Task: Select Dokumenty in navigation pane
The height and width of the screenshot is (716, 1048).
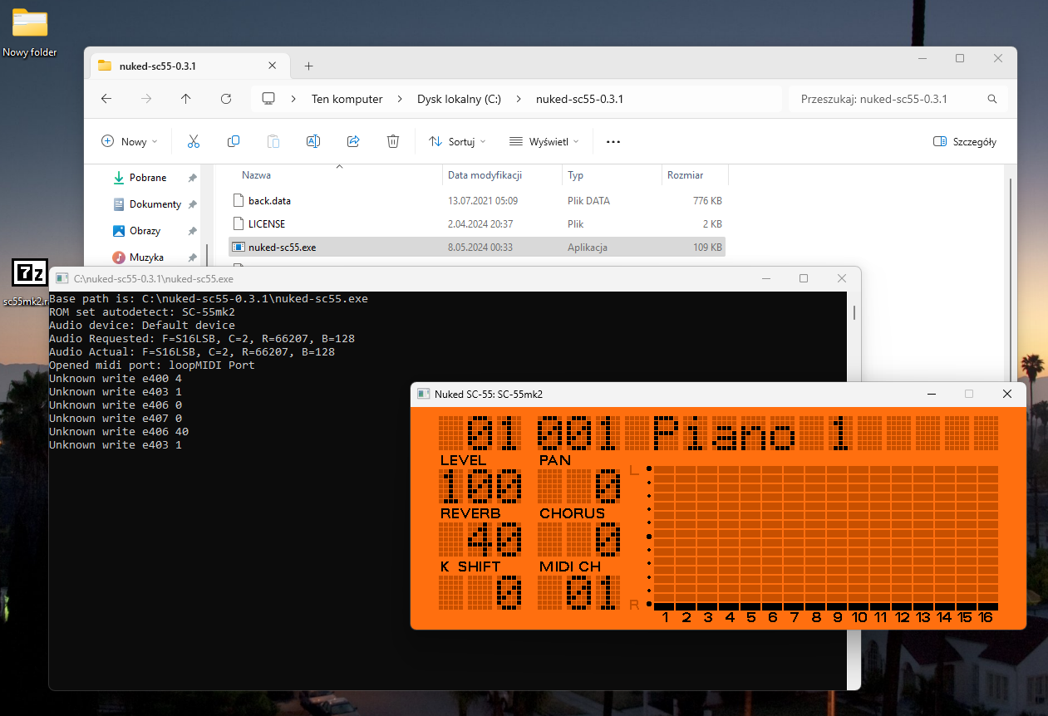Action: [x=155, y=204]
